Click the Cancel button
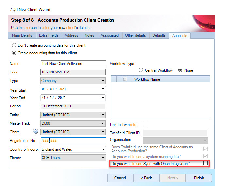This screenshot has height=193, width=225. point(120,178)
